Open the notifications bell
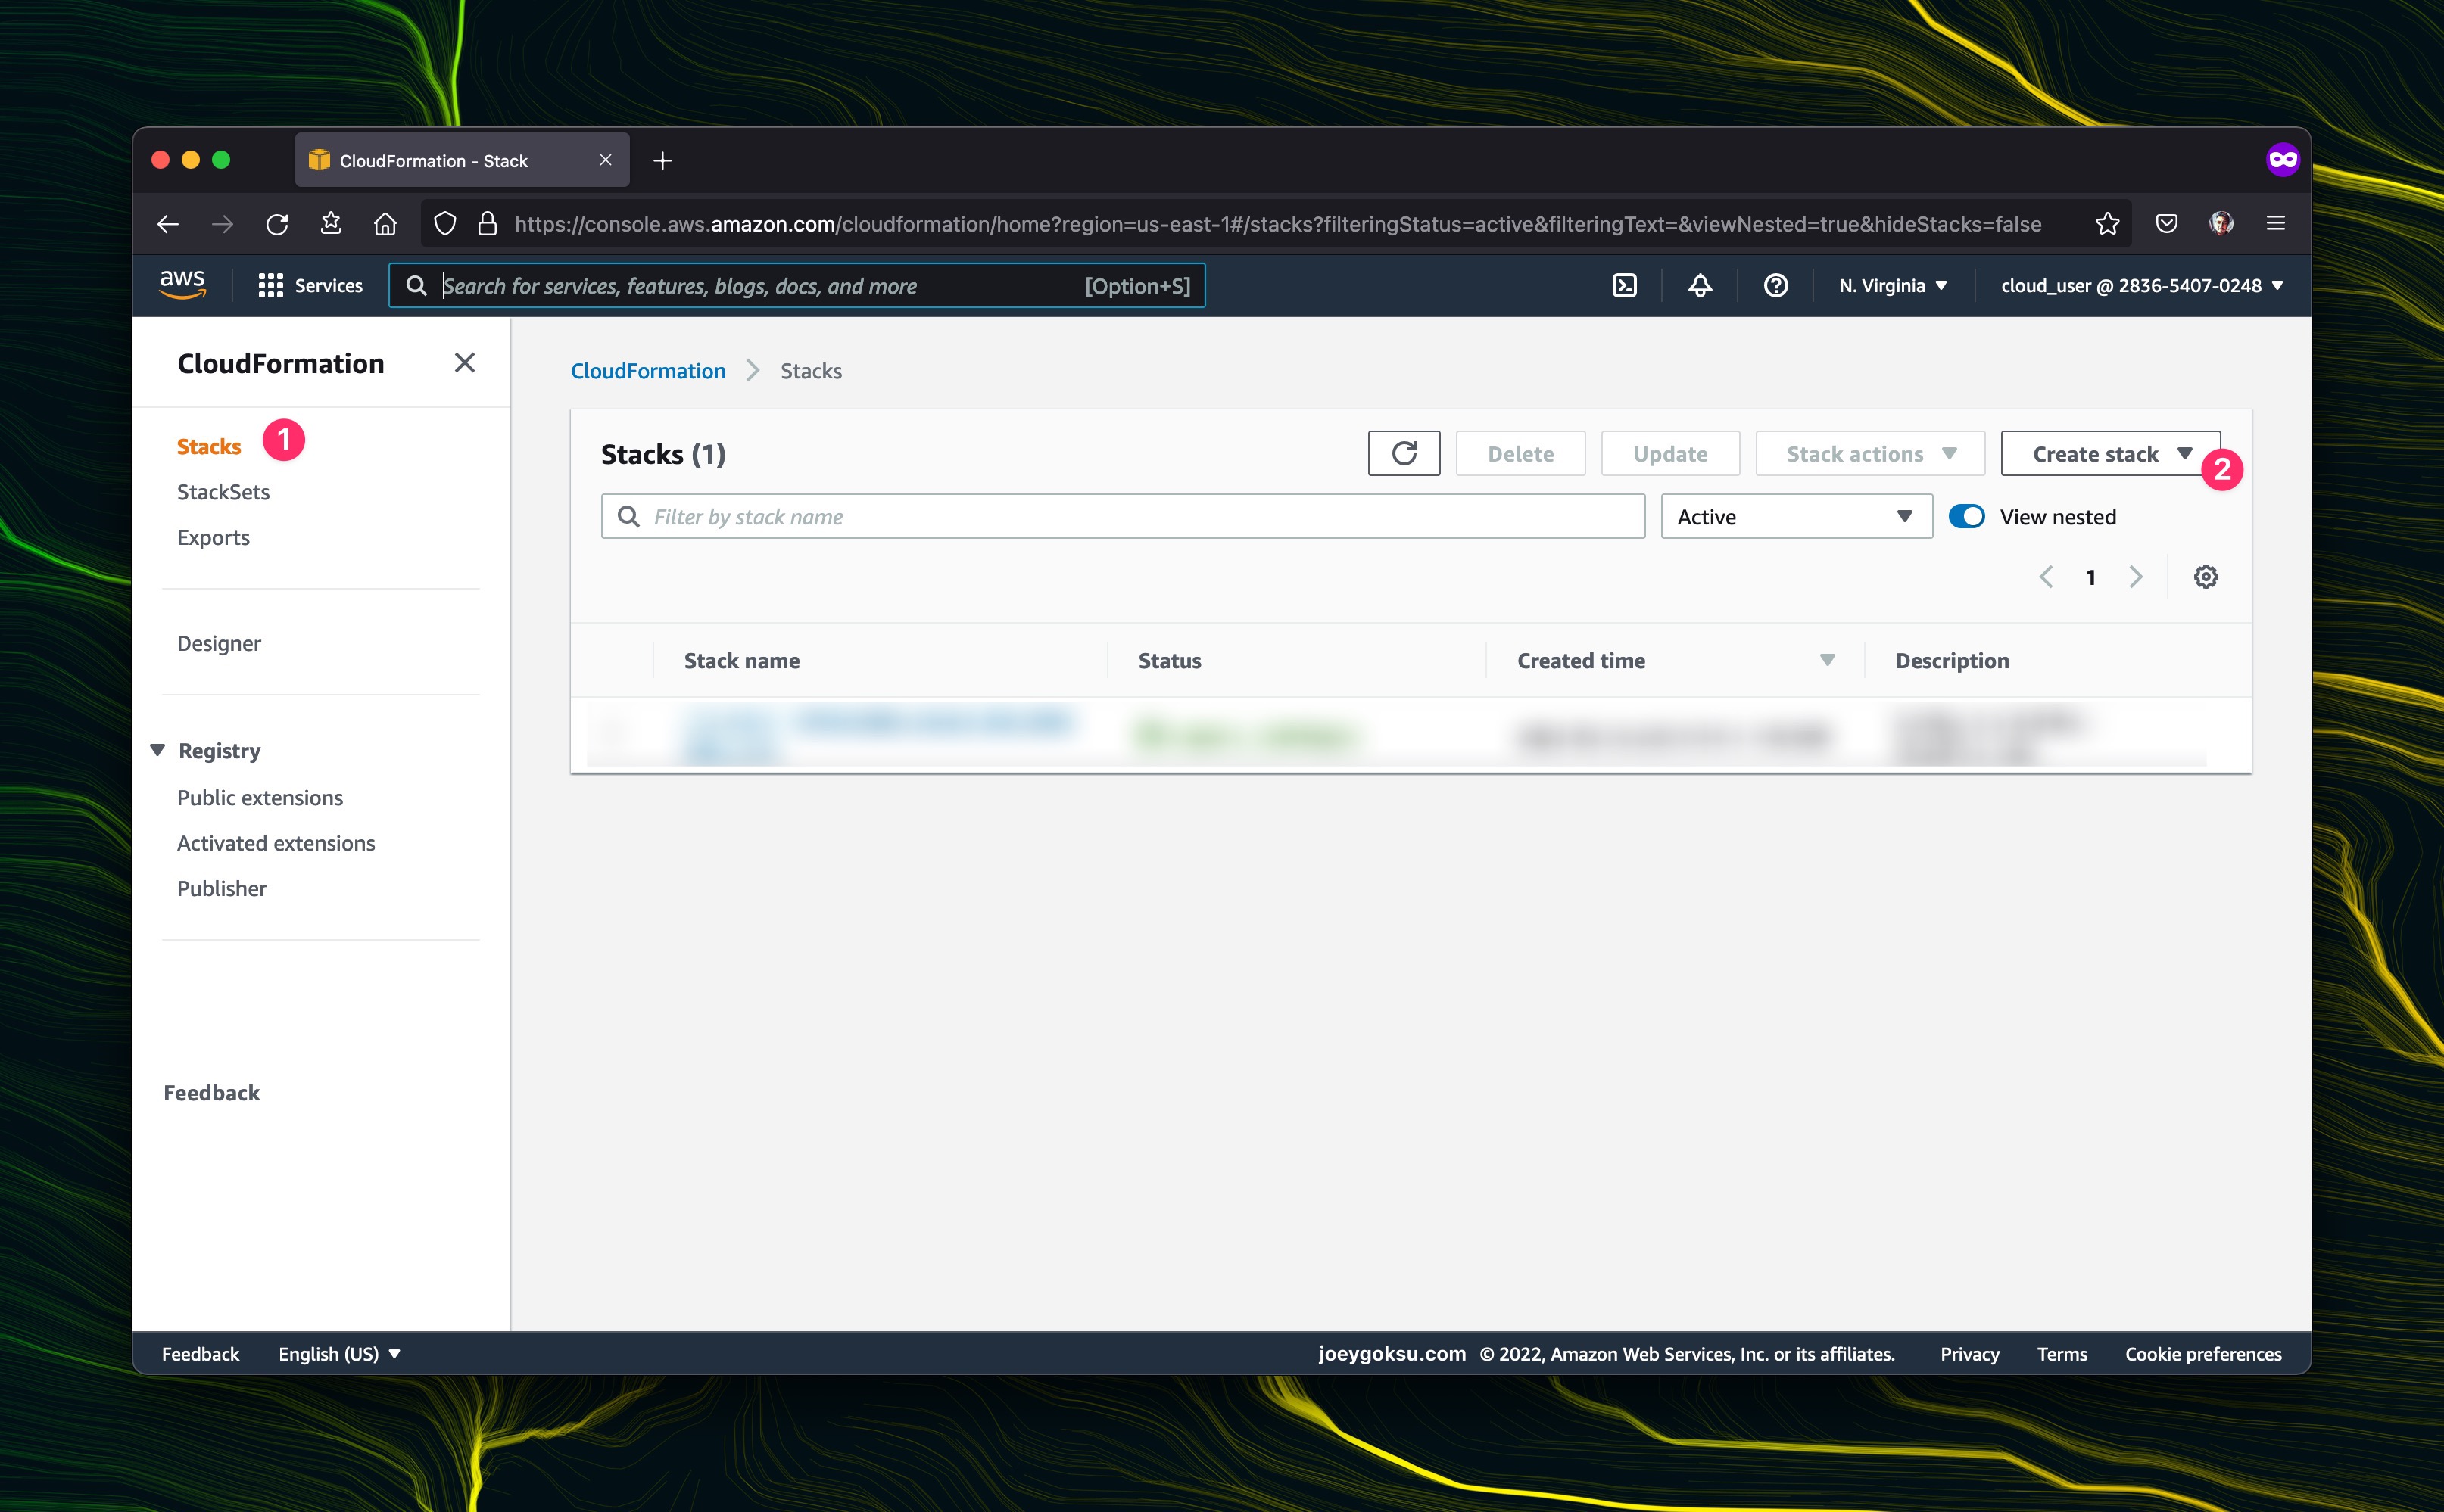Screen dimensions: 2444x1512 coord(1700,286)
